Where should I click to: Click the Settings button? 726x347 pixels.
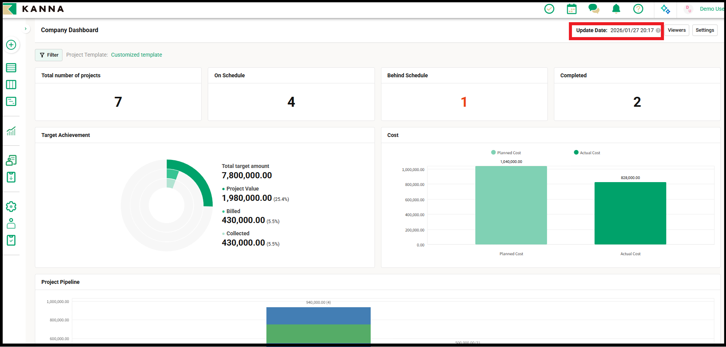[x=705, y=30]
